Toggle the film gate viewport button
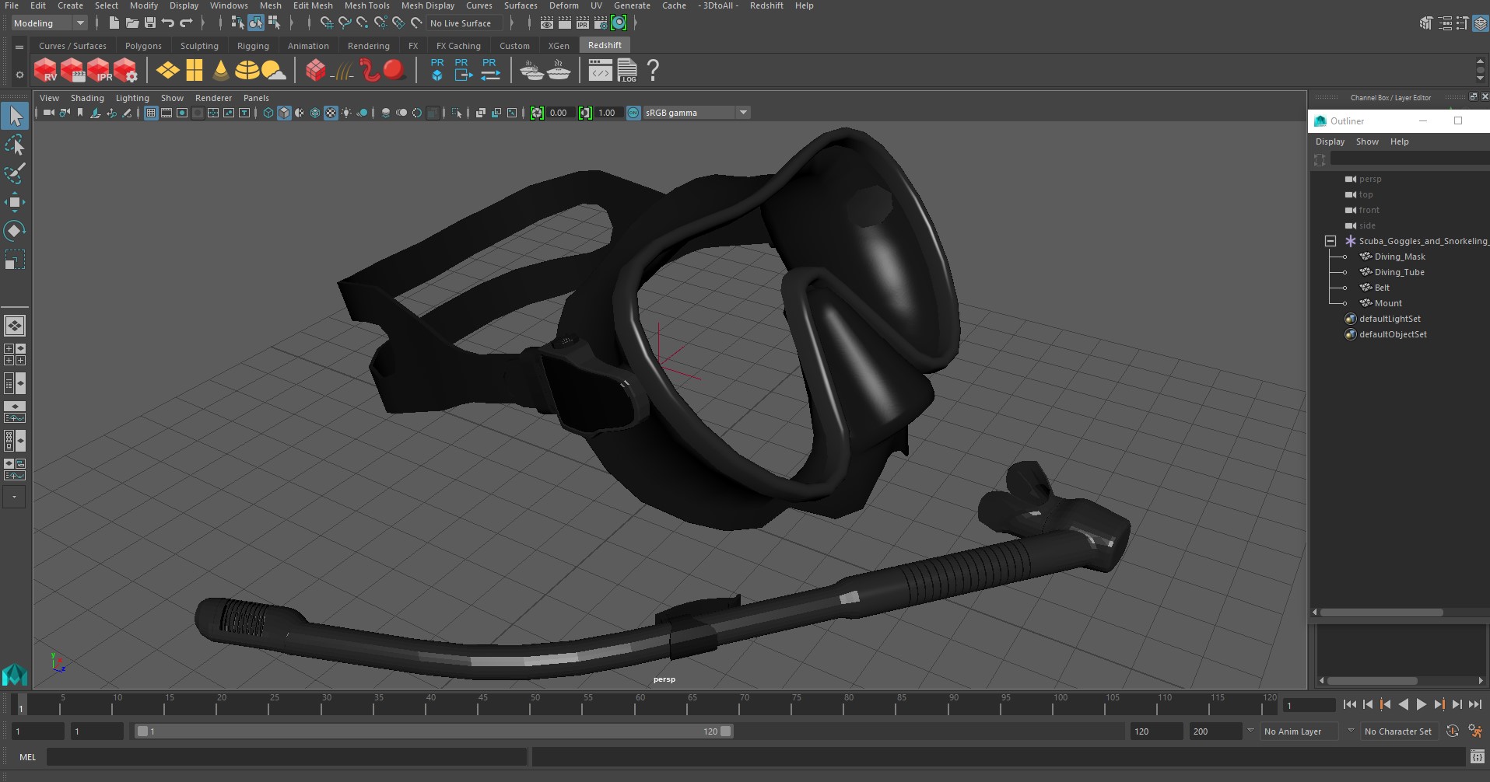Image resolution: width=1490 pixels, height=782 pixels. (167, 113)
